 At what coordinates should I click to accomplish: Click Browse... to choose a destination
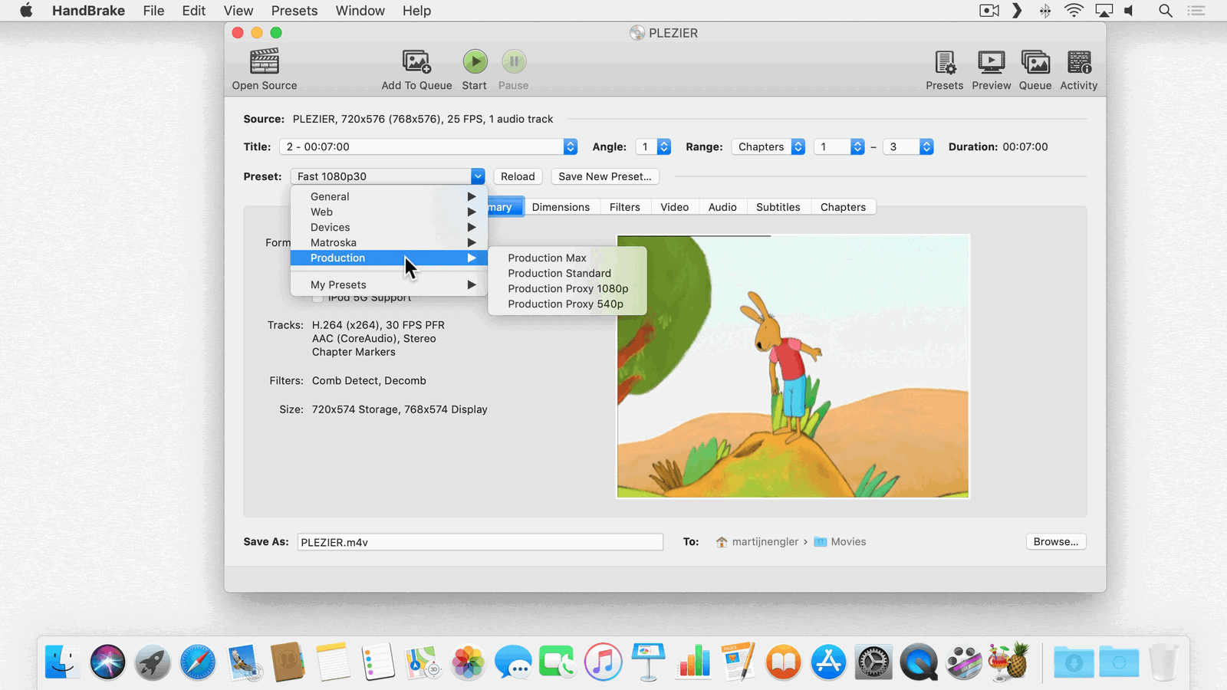pos(1056,542)
